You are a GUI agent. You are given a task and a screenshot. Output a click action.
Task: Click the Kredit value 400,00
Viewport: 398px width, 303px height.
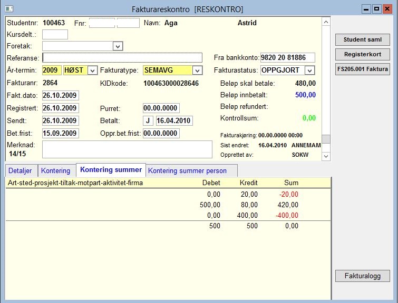point(247,215)
